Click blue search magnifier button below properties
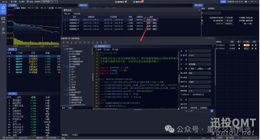 click(212, 111)
